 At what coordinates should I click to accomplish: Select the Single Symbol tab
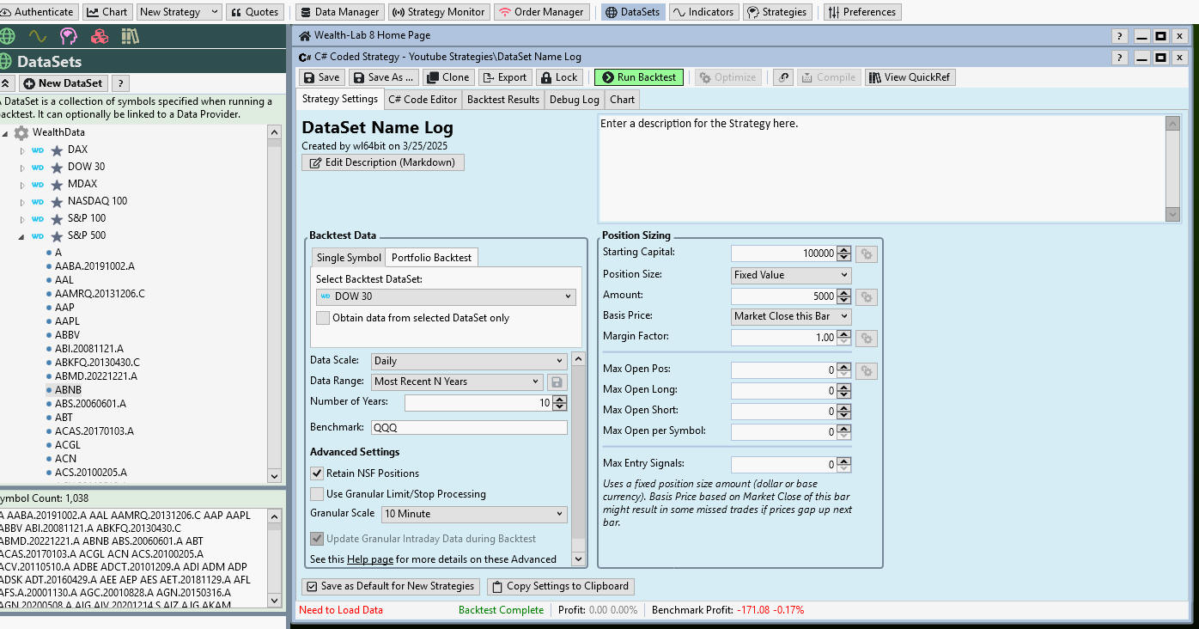[x=349, y=258]
